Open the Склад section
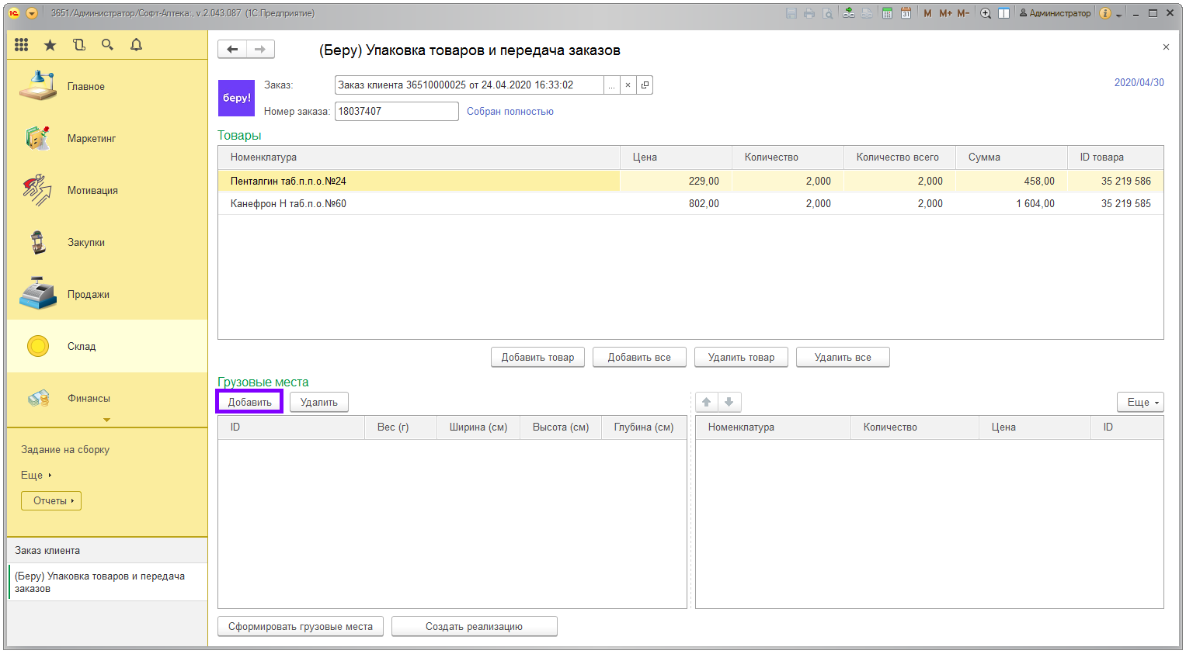 (82, 346)
